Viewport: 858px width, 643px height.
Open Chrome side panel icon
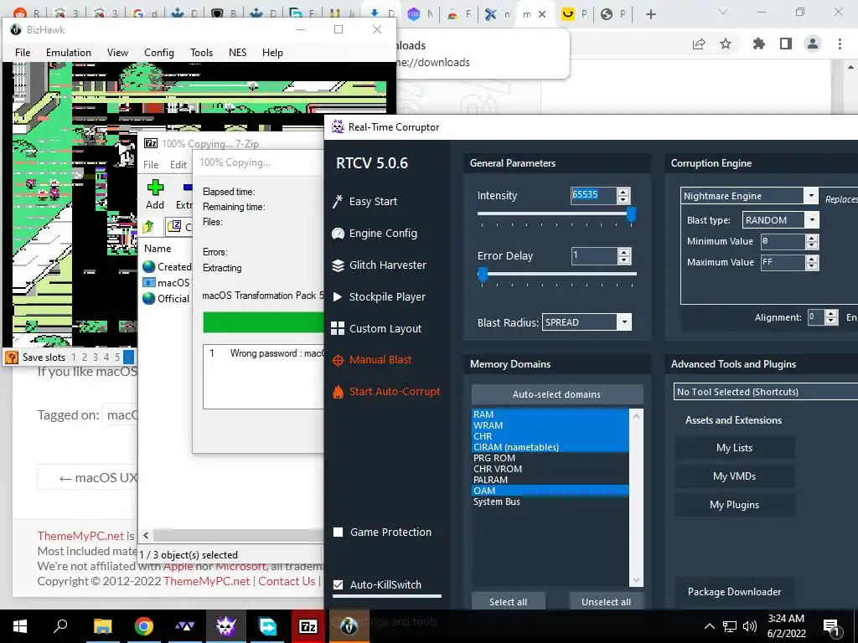786,44
